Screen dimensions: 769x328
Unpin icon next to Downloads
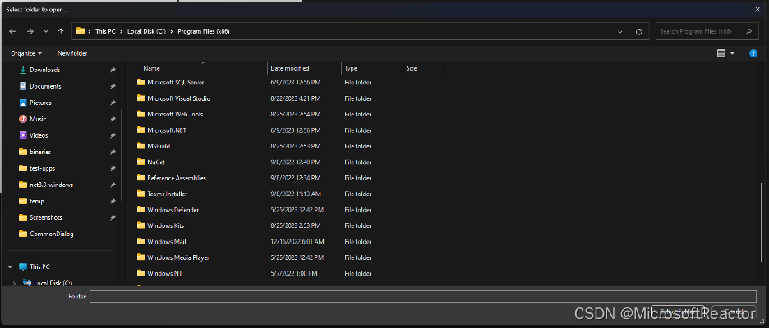(x=113, y=70)
